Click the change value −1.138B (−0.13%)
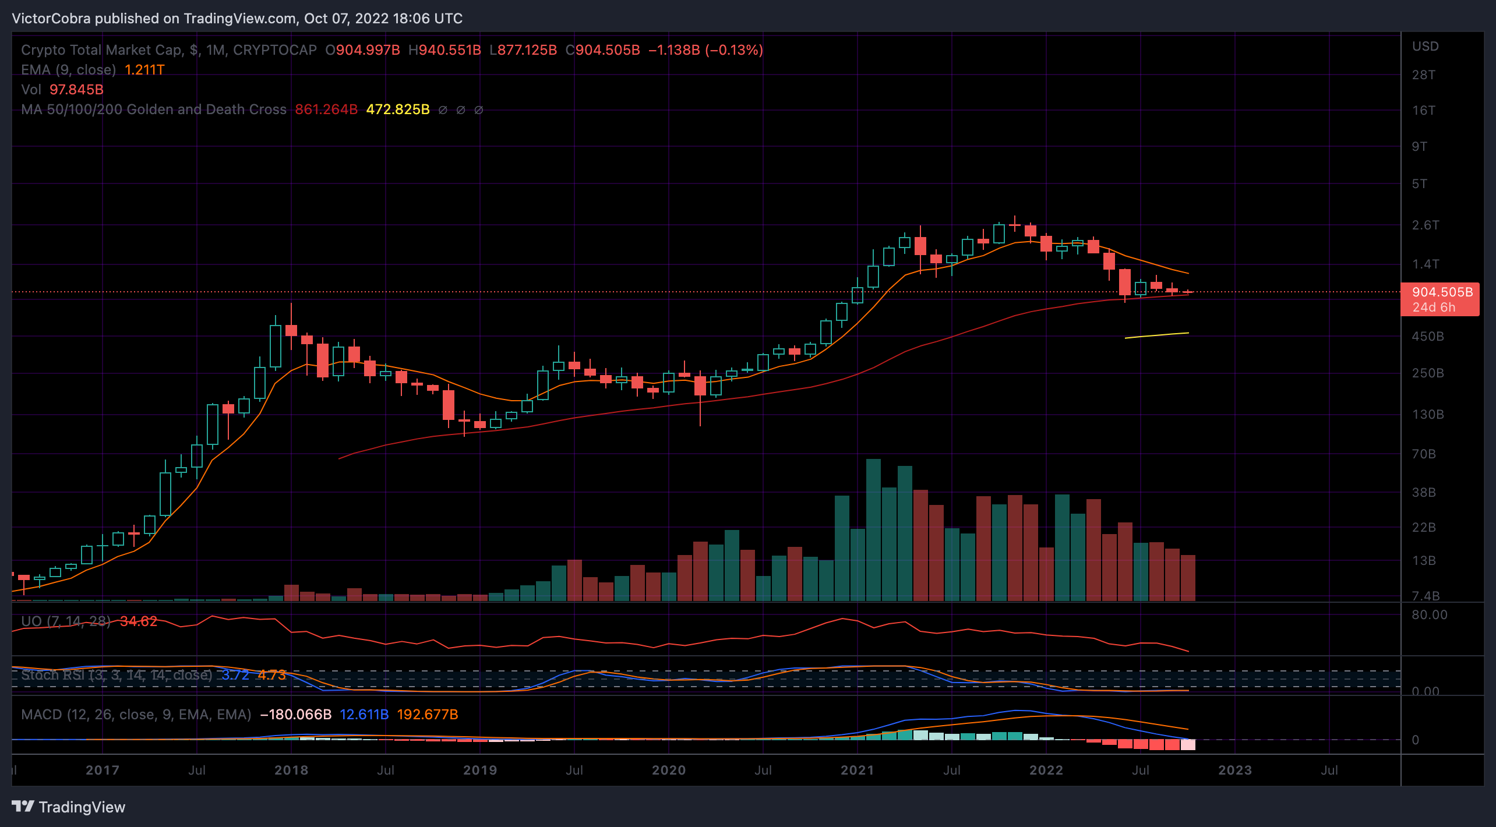Viewport: 1496px width, 827px height. tap(705, 50)
